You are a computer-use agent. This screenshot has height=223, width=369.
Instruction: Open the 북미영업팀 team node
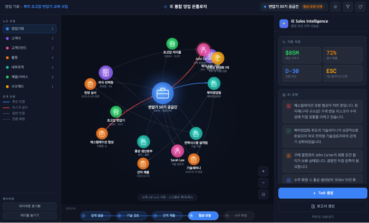click(213, 83)
